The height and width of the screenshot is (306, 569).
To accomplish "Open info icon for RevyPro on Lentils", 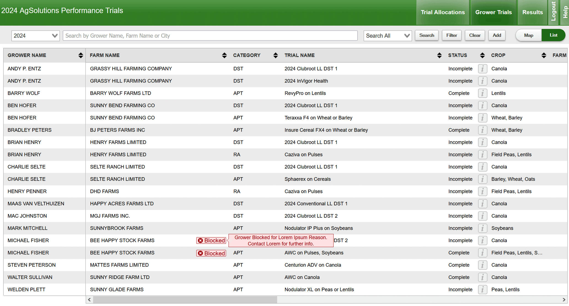I will [x=482, y=93].
